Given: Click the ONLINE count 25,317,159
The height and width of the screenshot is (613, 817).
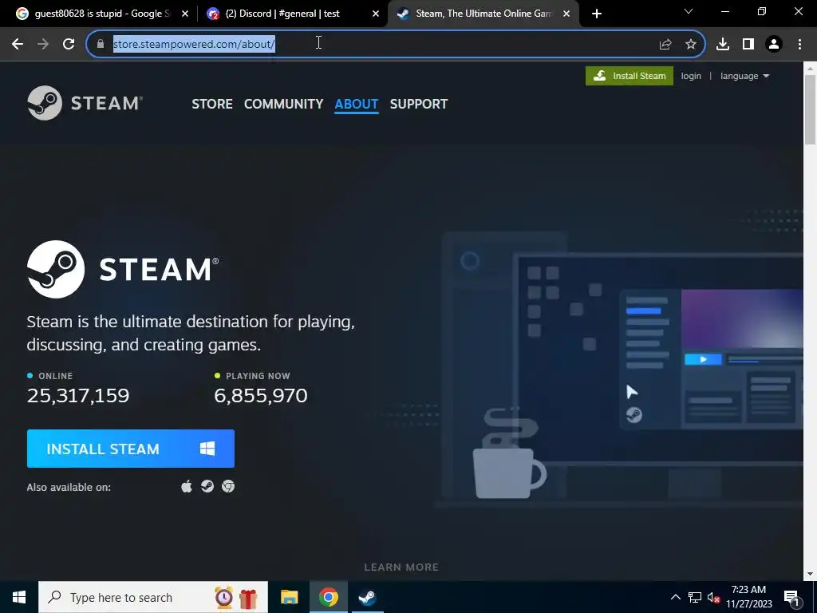Looking at the screenshot, I should click(78, 396).
